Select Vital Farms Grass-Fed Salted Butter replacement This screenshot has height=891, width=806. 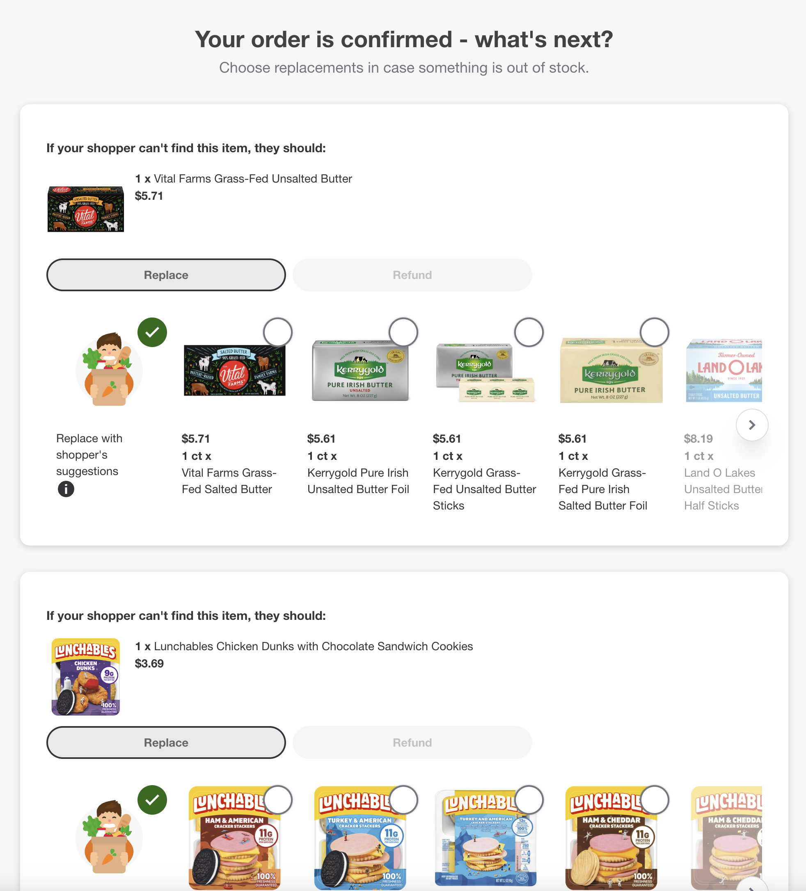tap(278, 331)
